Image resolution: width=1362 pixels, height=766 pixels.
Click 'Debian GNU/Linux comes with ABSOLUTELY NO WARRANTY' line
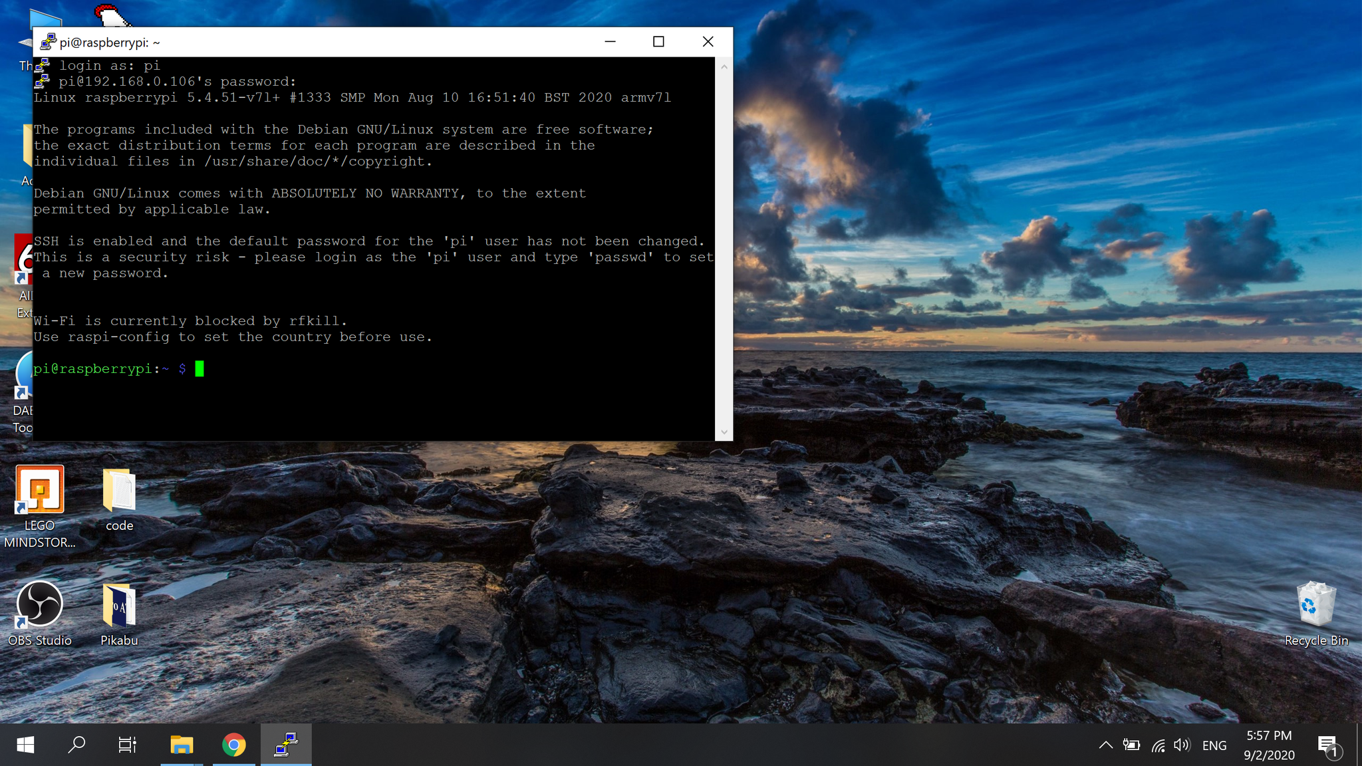pos(310,193)
